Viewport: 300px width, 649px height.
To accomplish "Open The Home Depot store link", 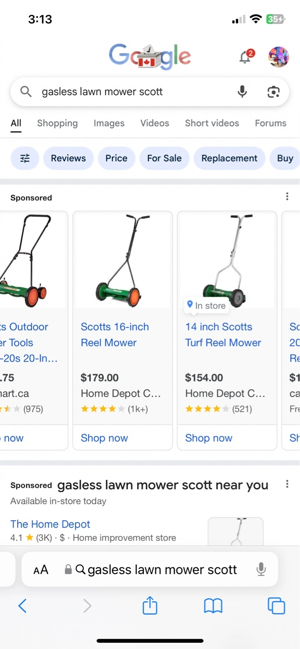I will pos(50,524).
